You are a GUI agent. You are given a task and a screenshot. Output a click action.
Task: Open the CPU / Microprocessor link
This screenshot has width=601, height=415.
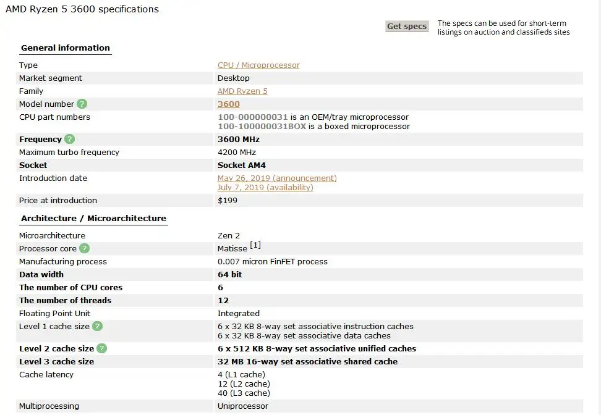pyautogui.click(x=258, y=65)
